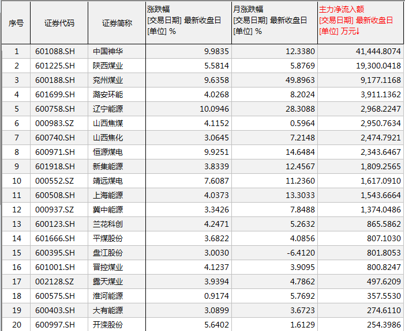Click stock code 000552.SZ
The image size is (405, 331).
tap(54, 181)
